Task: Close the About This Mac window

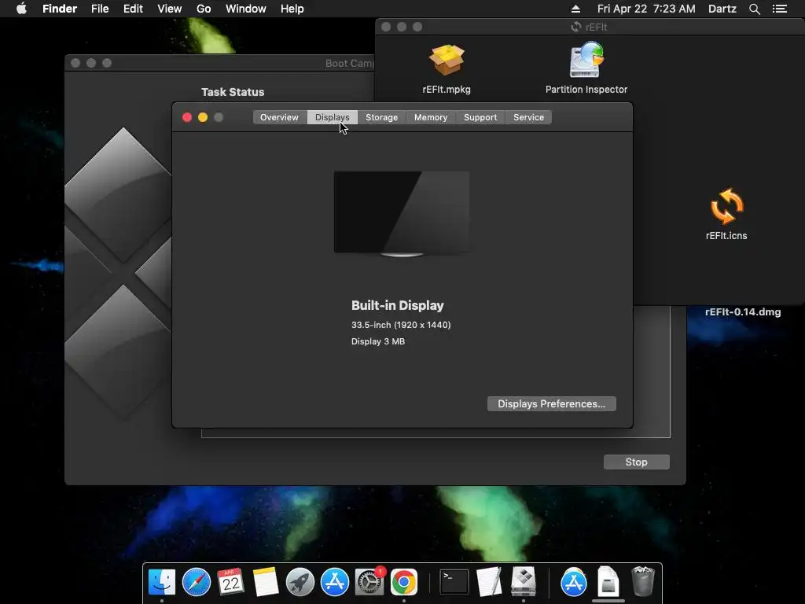Action: 187,117
